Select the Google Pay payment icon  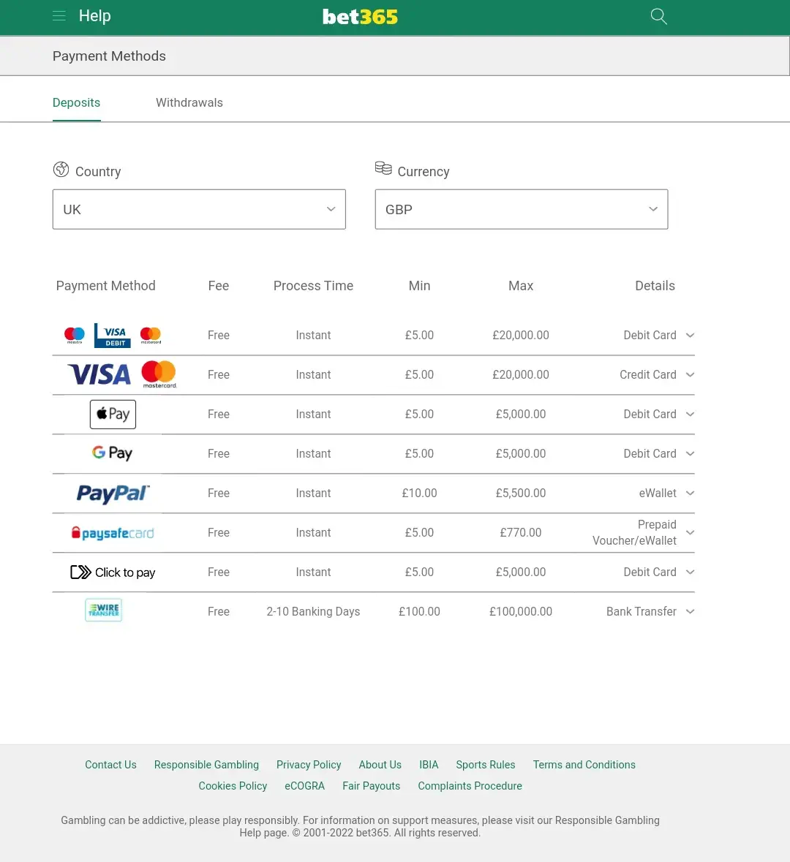pos(112,453)
